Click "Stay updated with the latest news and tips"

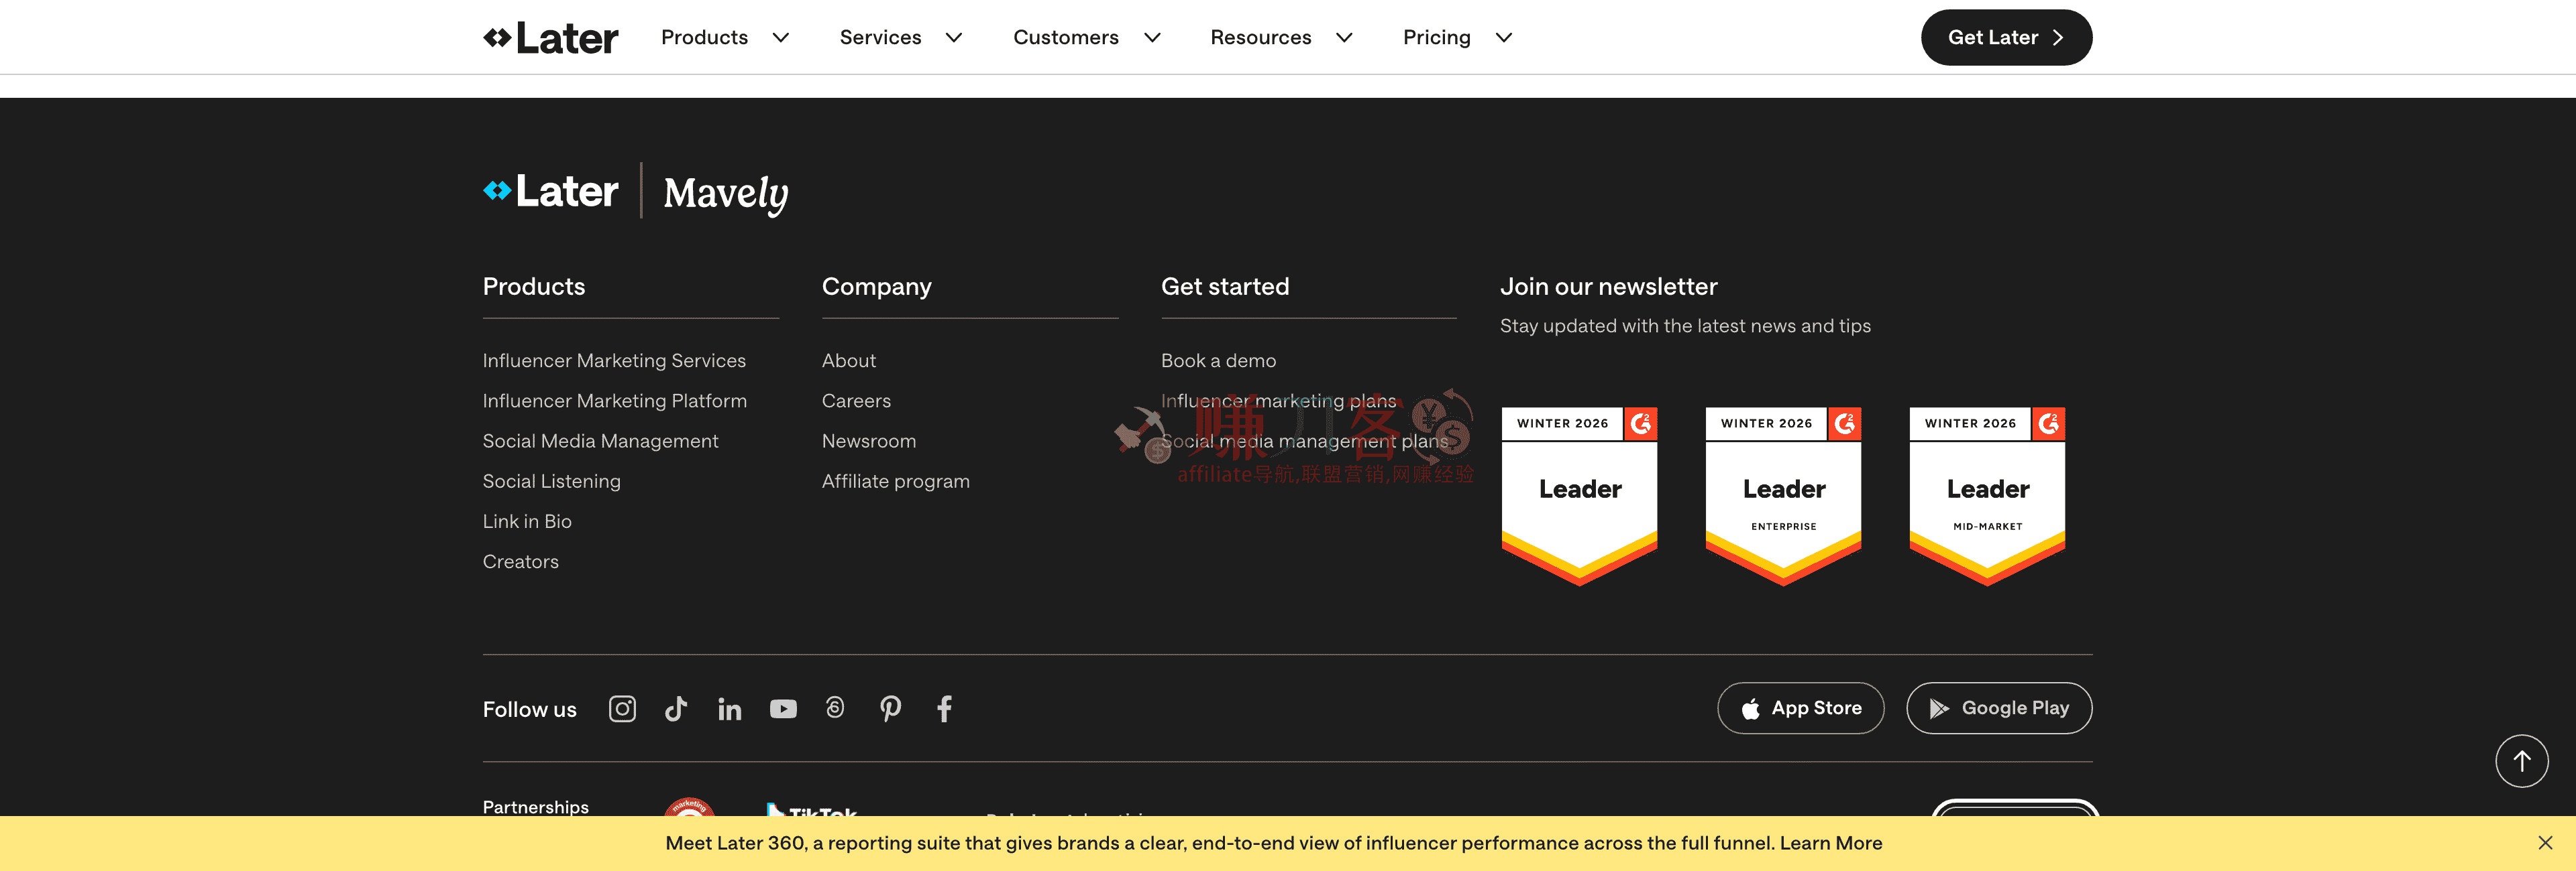point(1685,326)
